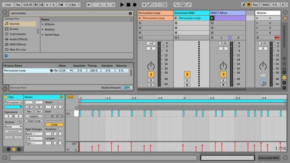Launch Master scene 1
290x163 pixels.
pyautogui.click(x=257, y=18)
